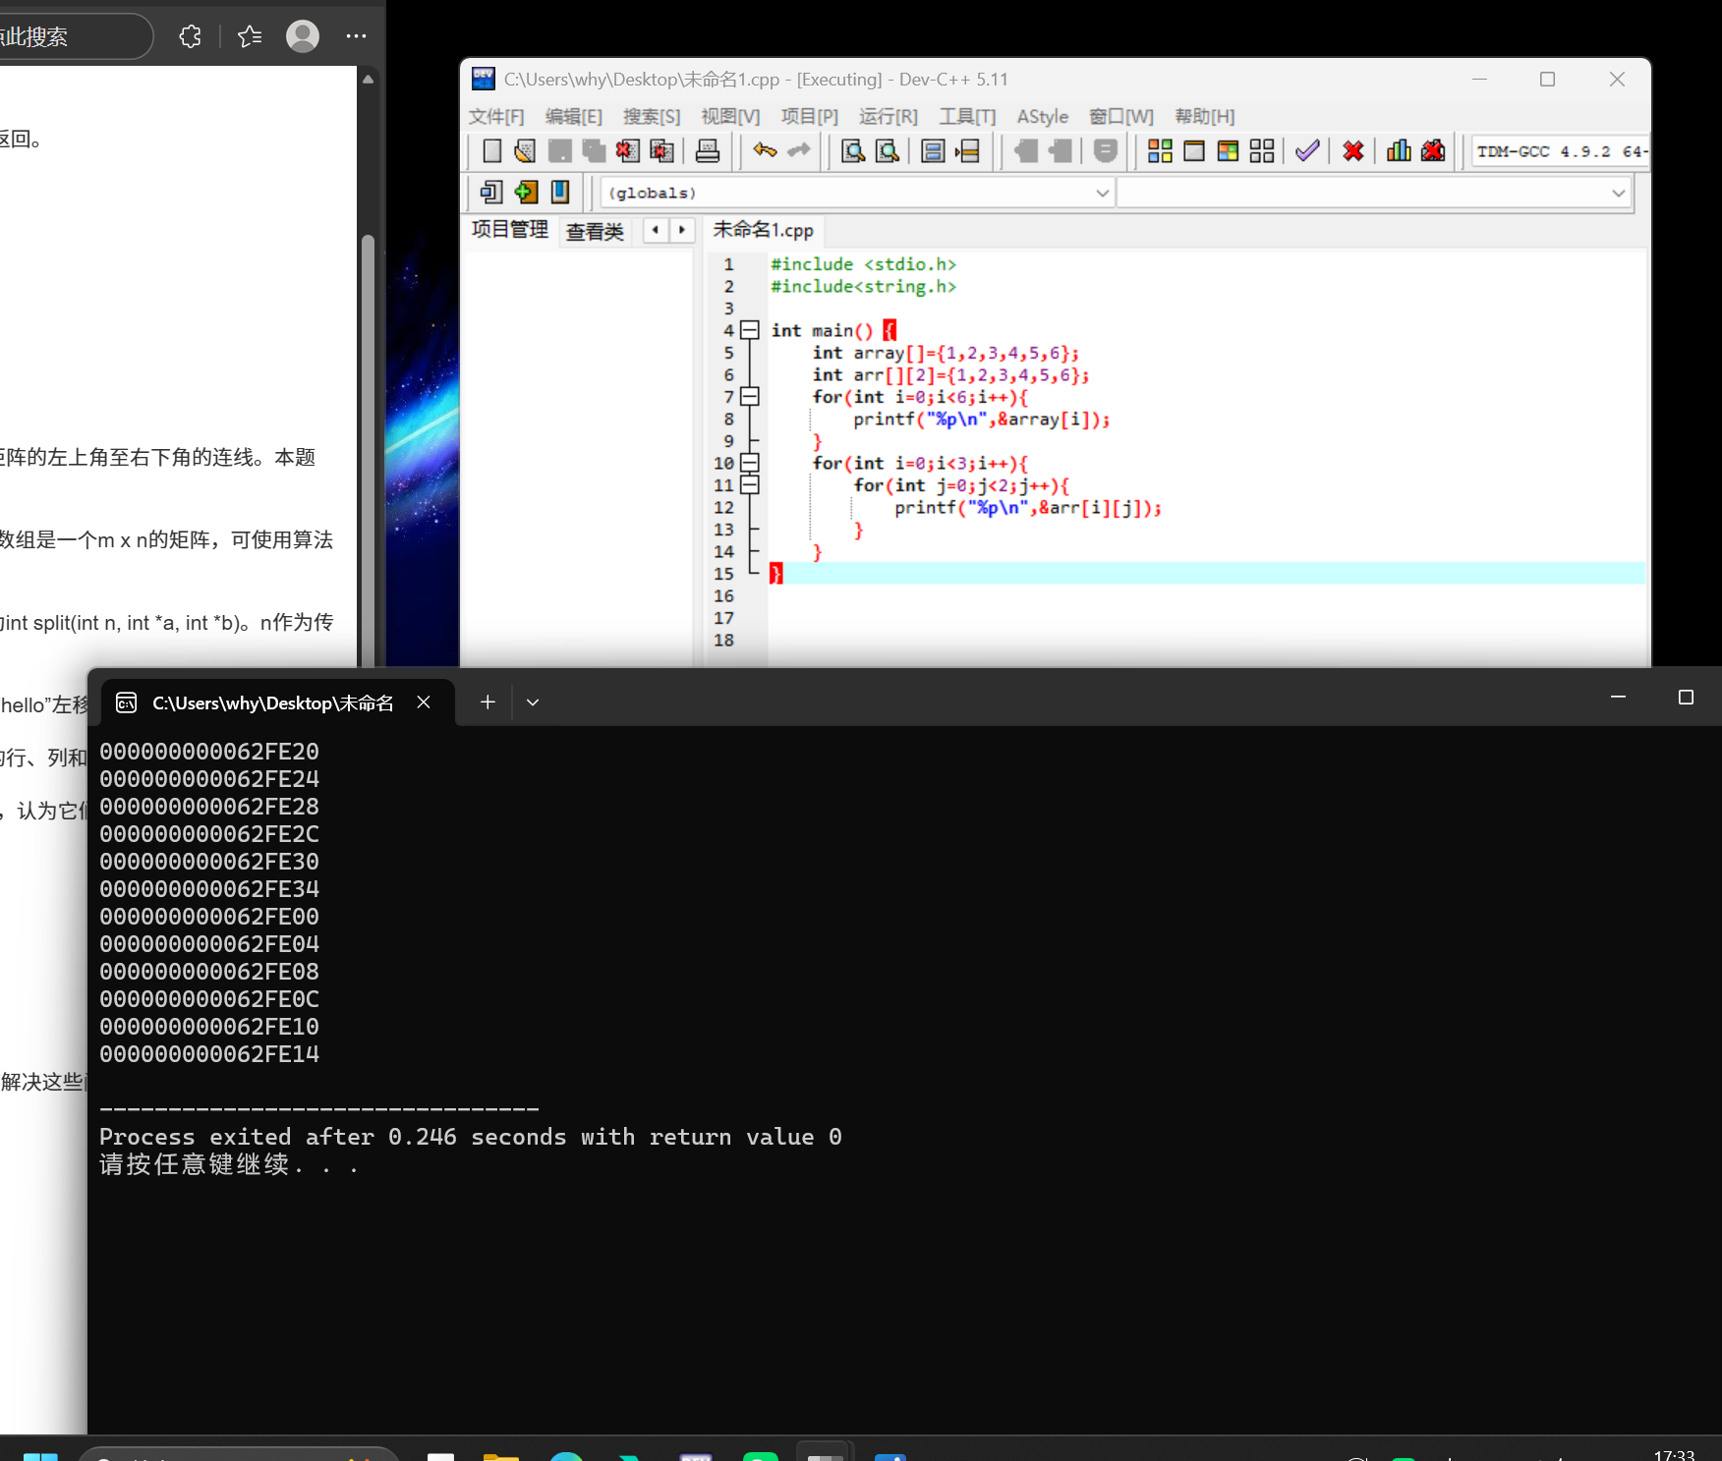The height and width of the screenshot is (1461, 1722).
Task: Close the terminal tab
Action: 424,702
